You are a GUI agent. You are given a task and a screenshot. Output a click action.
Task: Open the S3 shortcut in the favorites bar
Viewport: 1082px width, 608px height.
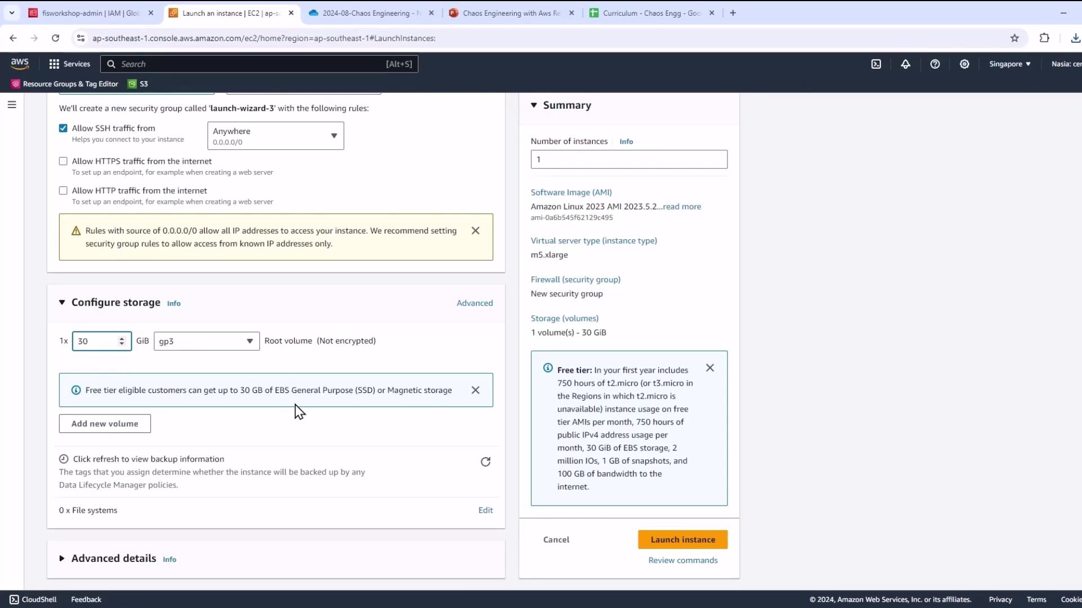pyautogui.click(x=138, y=84)
